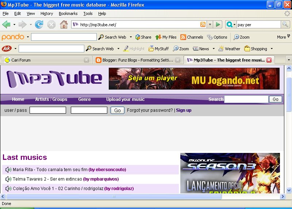This screenshot has height=209, width=292.
Task: Click Zoom on the Ask toolbar
Action: pos(181,49)
